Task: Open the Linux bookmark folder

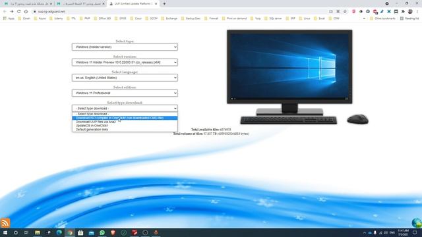Action: (304, 18)
